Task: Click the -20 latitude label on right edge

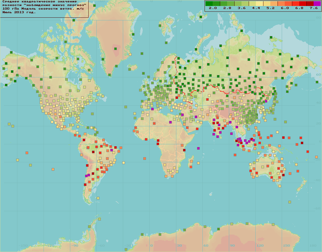Action: click(317, 159)
